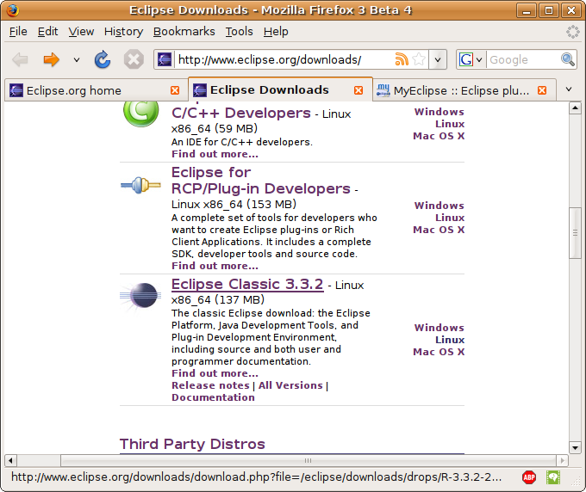Screen dimensions: 586x492
Task: Choose Windows download for C/C++ Developers
Action: coord(439,112)
